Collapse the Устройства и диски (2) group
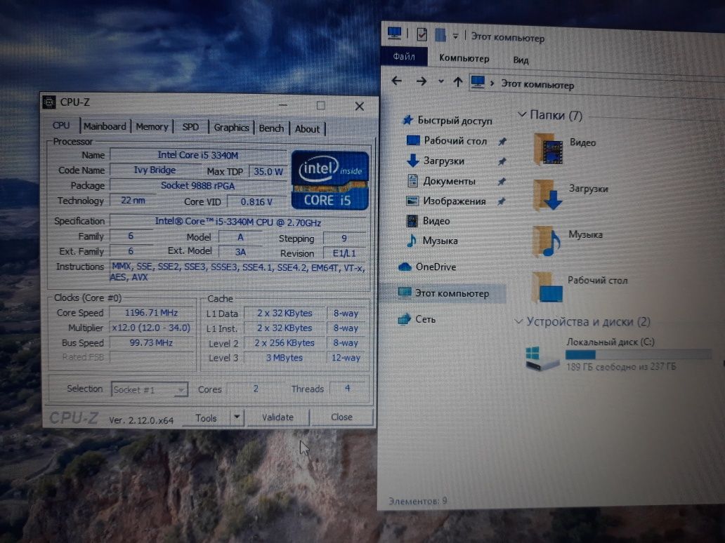Viewport: 725px width, 543px height. [518, 321]
